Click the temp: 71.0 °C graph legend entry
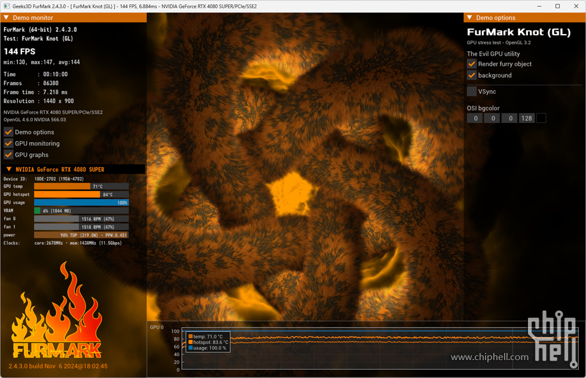The width and height of the screenshot is (586, 378). point(206,337)
